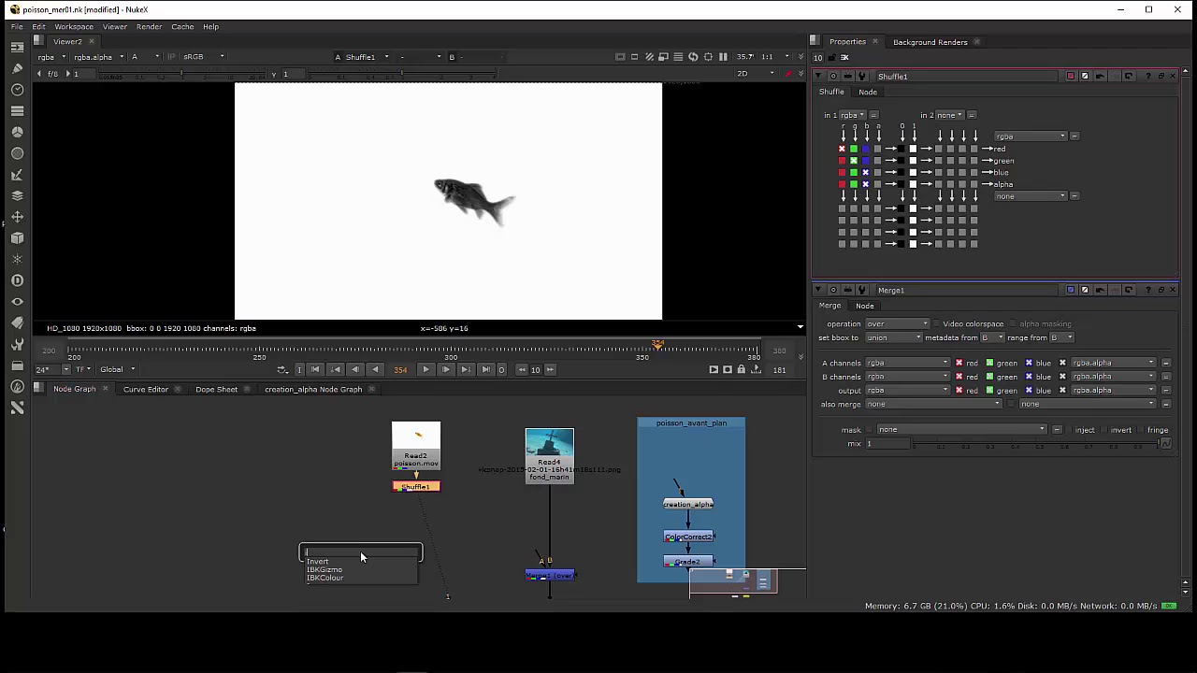Image resolution: width=1197 pixels, height=673 pixels.
Task: Open the Image nodes icon at toolbar top
Action: [x=17, y=47]
